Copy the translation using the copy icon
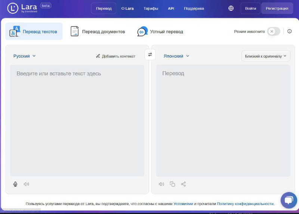 [x=172, y=184]
